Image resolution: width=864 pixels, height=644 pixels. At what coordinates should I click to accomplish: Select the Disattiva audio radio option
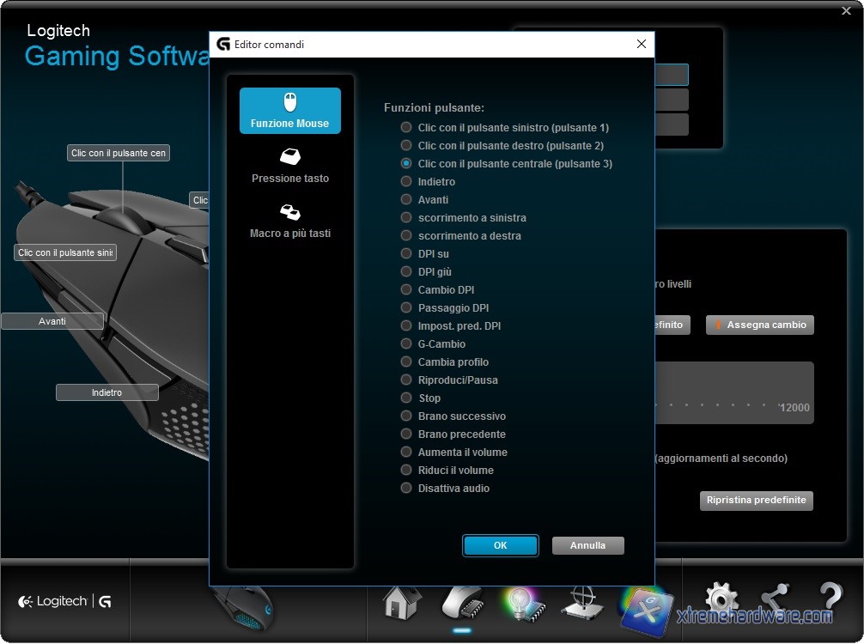coord(406,489)
